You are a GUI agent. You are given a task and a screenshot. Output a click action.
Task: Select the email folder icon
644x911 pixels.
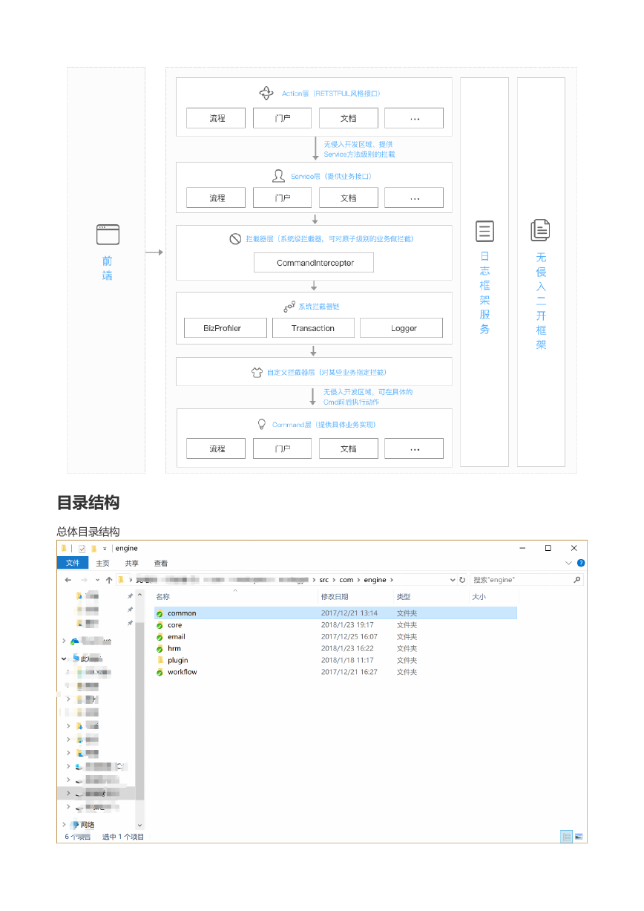tap(160, 637)
